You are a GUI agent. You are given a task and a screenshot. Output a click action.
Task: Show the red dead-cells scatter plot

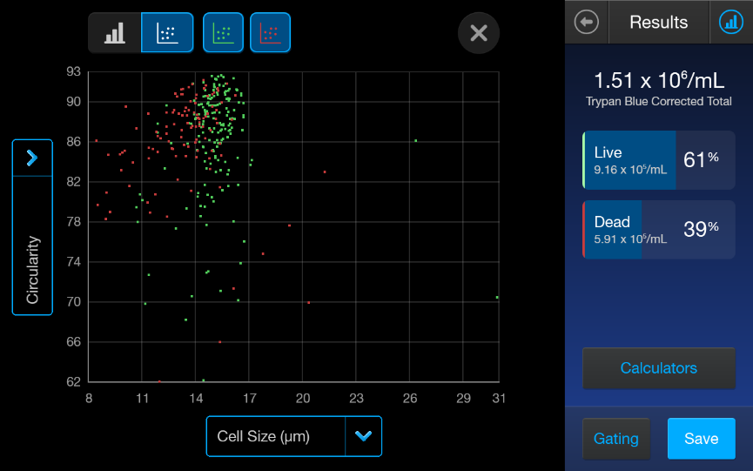pyautogui.click(x=270, y=33)
